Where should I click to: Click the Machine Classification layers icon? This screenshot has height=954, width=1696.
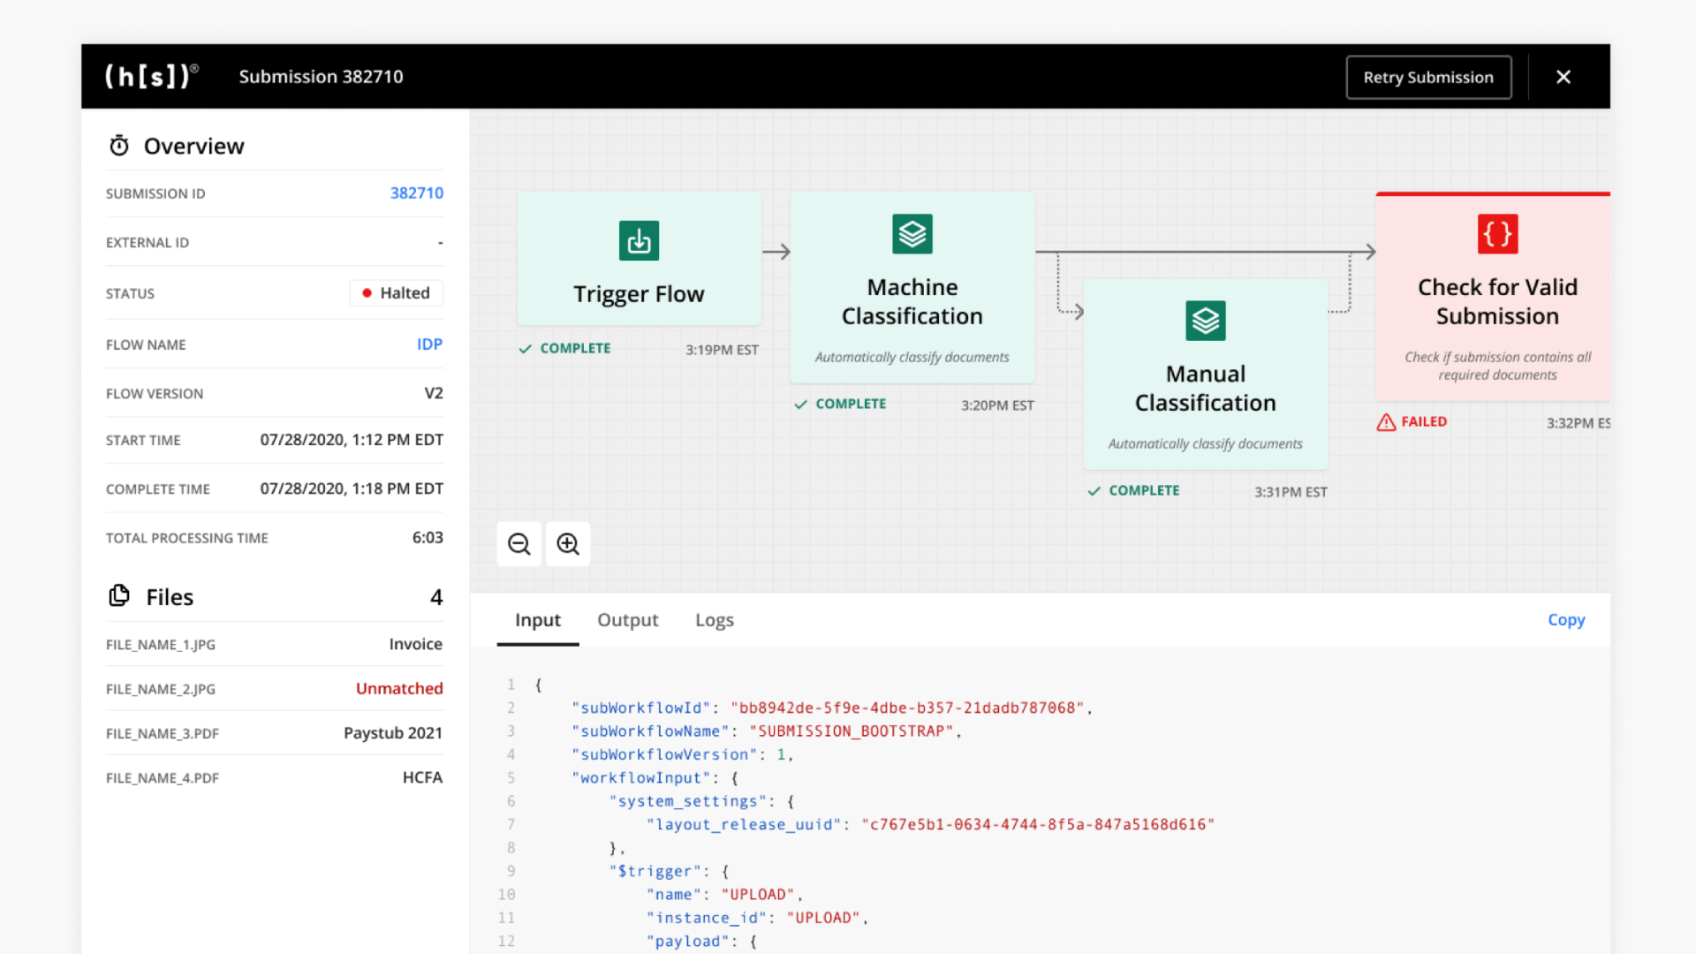pyautogui.click(x=912, y=234)
